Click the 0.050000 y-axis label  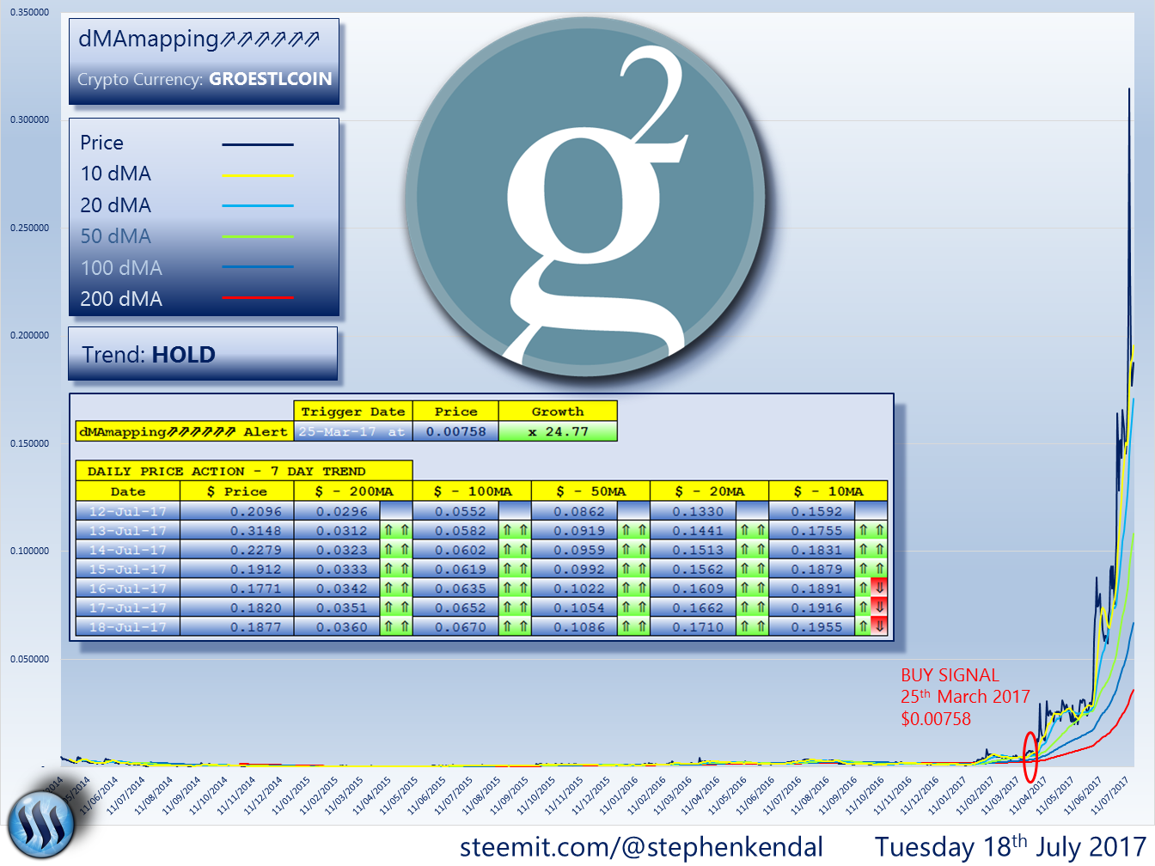[29, 659]
